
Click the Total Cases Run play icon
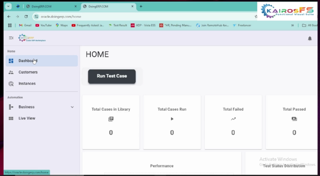172,119
